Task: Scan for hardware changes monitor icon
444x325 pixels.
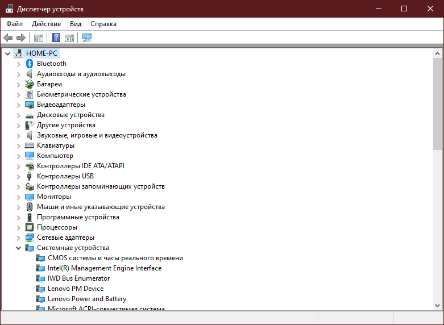Action: [87, 37]
